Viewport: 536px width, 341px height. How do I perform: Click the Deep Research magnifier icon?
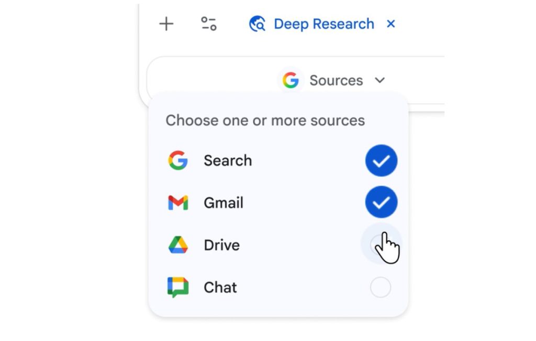tap(258, 23)
